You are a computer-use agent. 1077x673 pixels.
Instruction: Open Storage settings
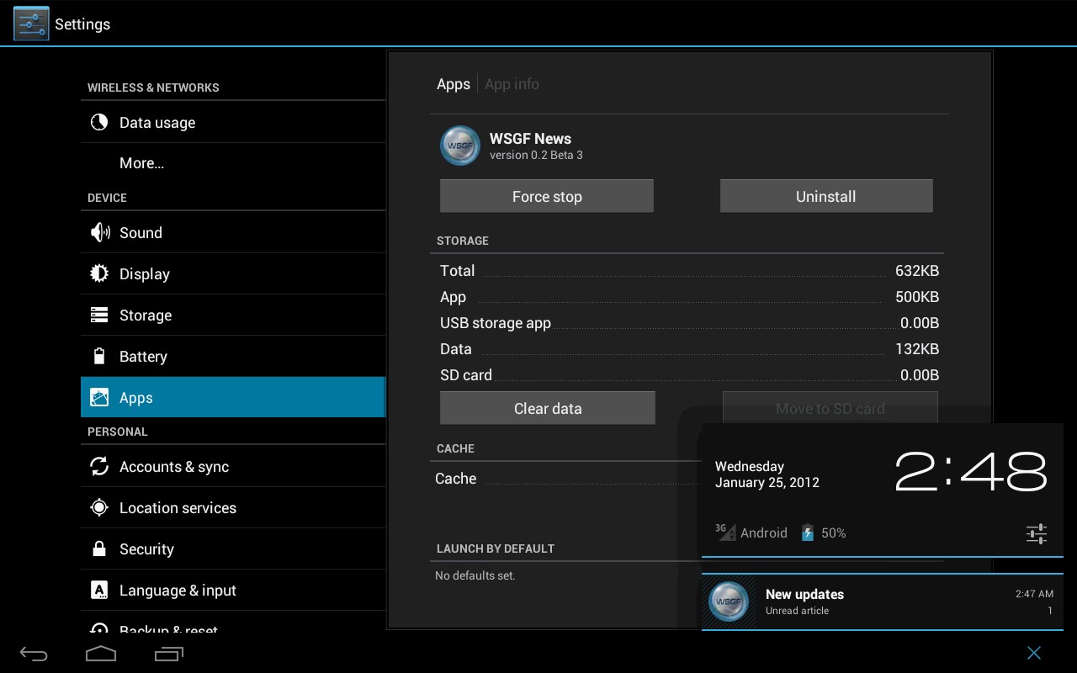point(233,315)
